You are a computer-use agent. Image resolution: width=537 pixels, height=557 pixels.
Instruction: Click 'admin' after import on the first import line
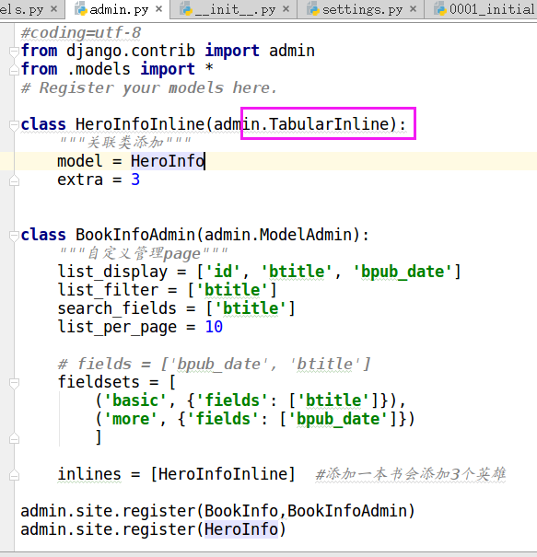click(292, 51)
